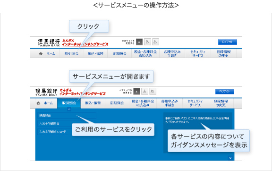272x171 pixels.
Task: Click the ログアウト button in the lower header
Action: [225, 91]
